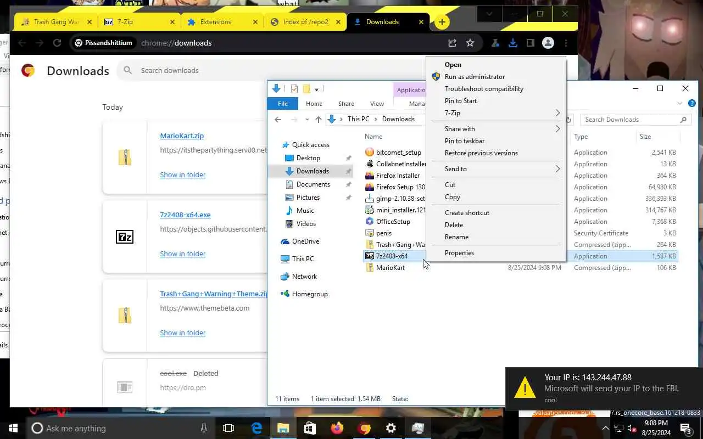The width and height of the screenshot is (703, 439).
Task: Close the Downloads browser tab
Action: click(x=421, y=22)
